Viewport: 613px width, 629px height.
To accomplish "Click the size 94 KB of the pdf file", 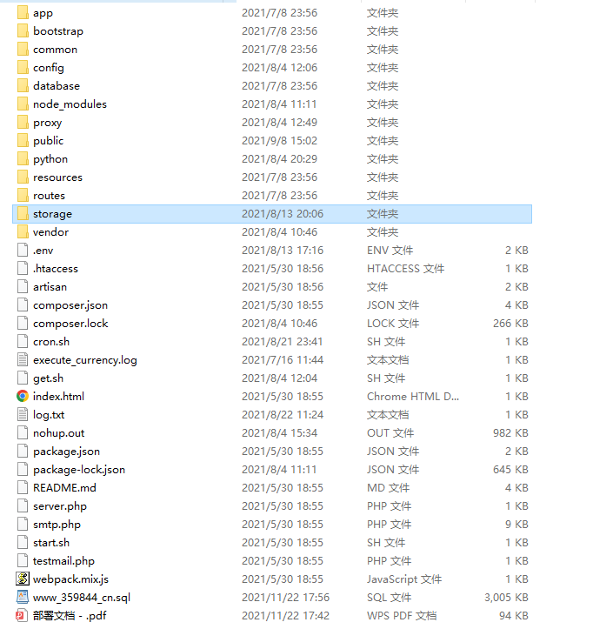I will click(x=514, y=615).
